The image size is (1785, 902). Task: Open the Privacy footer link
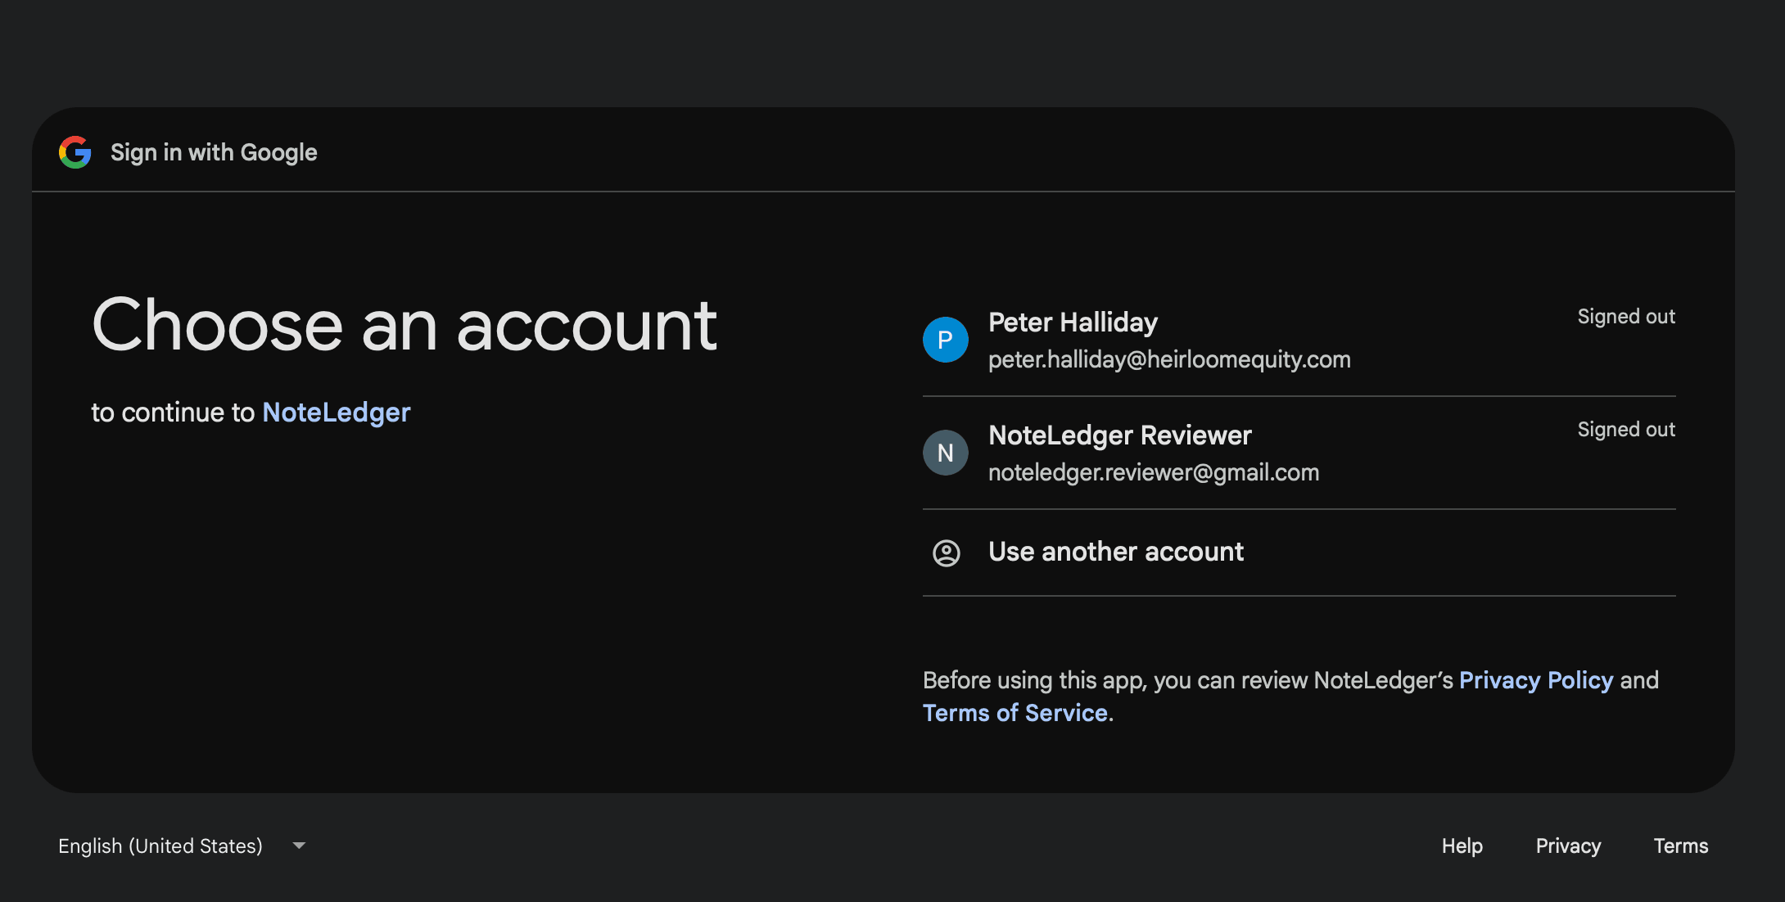1568,846
